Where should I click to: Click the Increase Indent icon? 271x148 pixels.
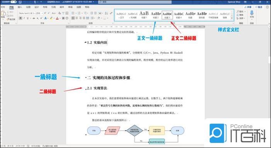pyautogui.click(x=95, y=13)
